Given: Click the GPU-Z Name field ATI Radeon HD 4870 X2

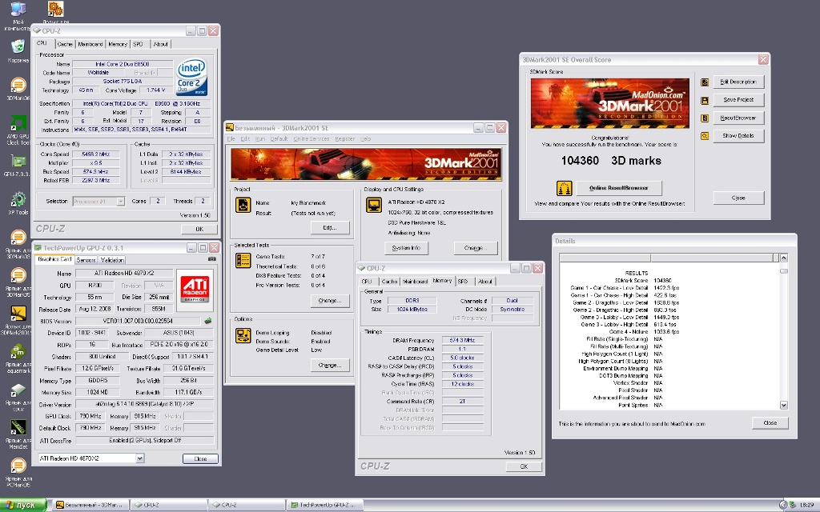Looking at the screenshot, I should [x=124, y=274].
